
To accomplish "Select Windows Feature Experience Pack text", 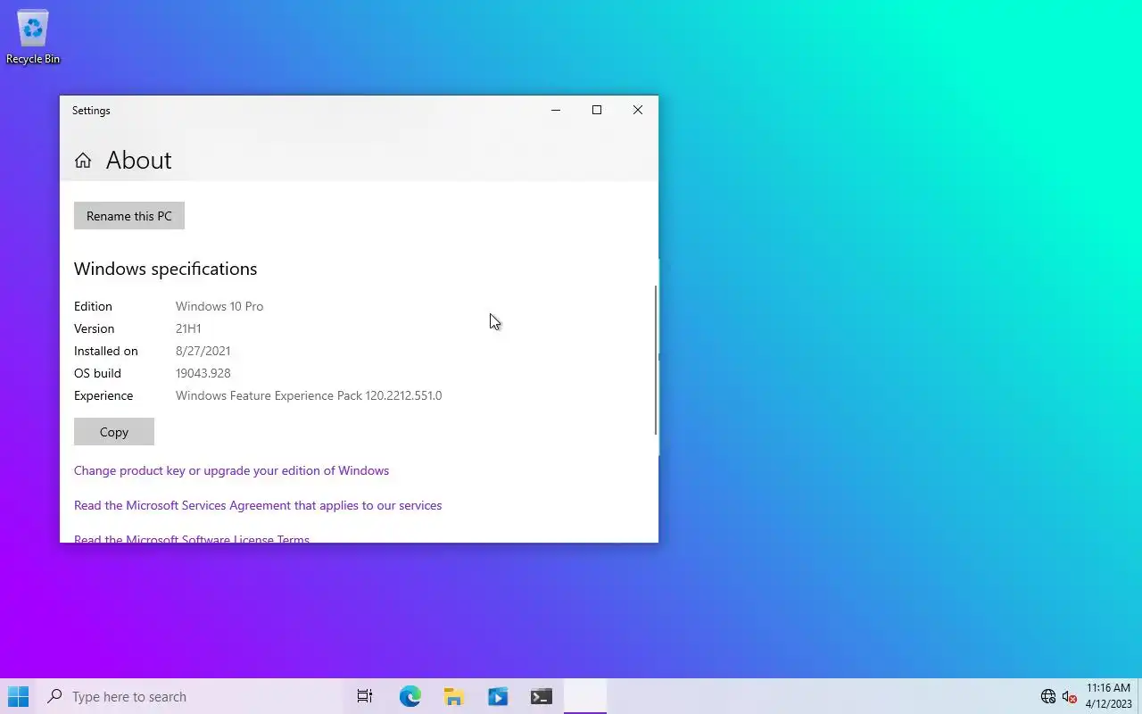I will click(309, 395).
